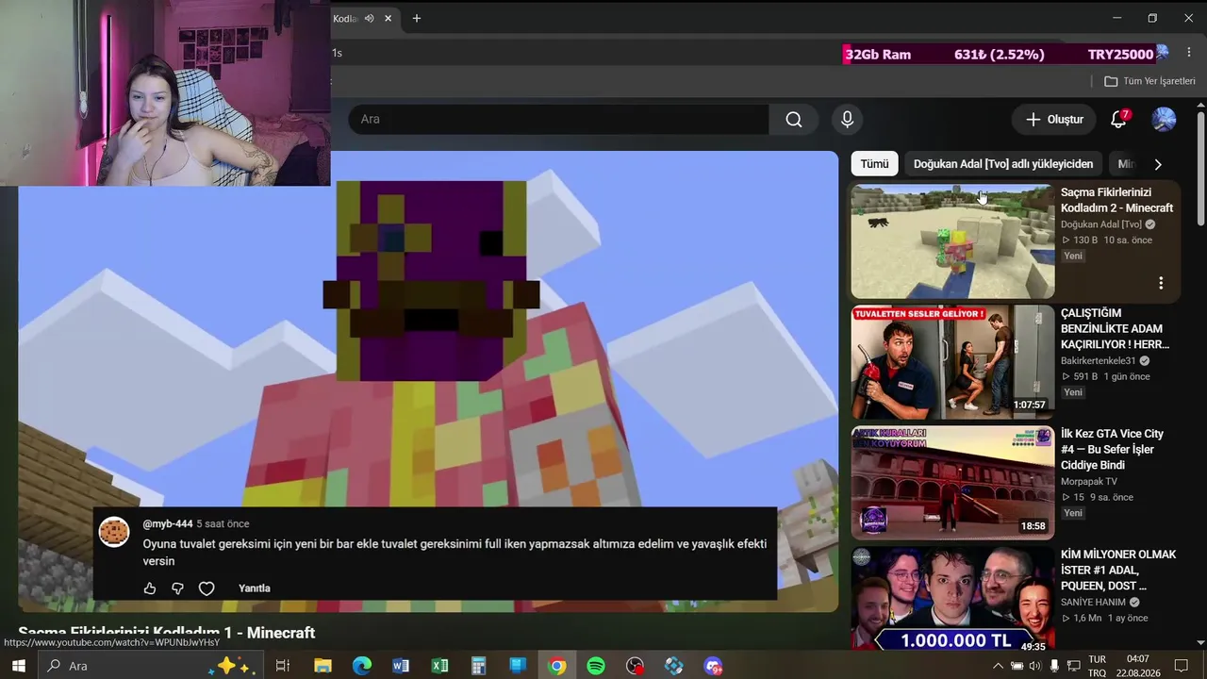Open more options for Saçma Fikirlerinizi Kodladım 2
Viewport: 1207px width, 679px height.
coord(1161,283)
